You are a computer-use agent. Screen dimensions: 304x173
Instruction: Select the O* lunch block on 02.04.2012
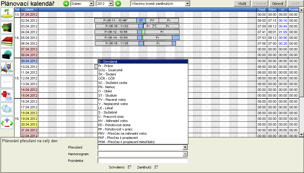pyautogui.click(x=141, y=20)
